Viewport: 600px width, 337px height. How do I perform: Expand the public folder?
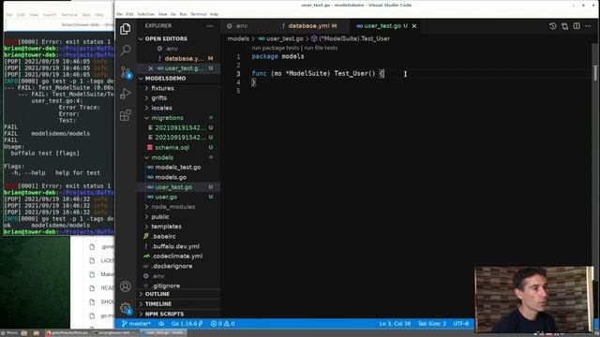(x=159, y=216)
